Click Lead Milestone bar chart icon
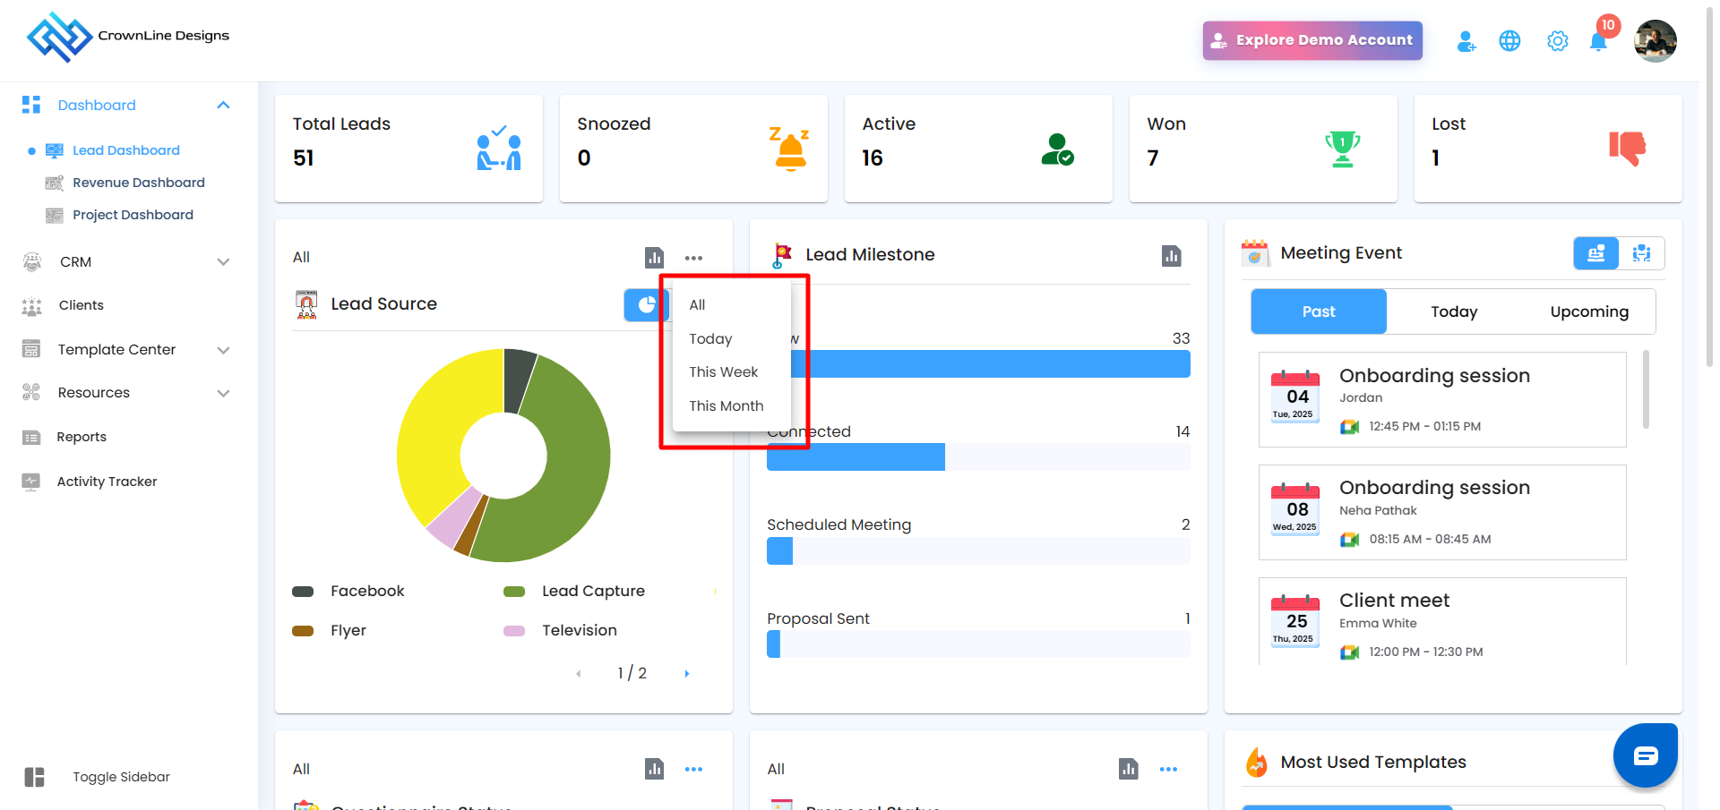The width and height of the screenshot is (1720, 810). tap(1171, 256)
